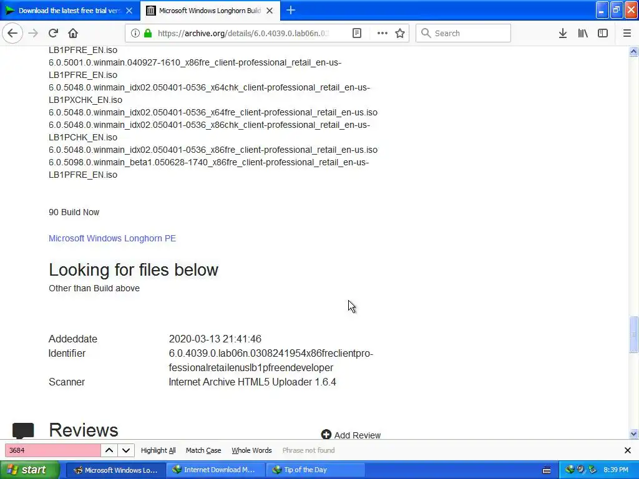This screenshot has height=479, width=639.
Task: Open the Firefox home page
Action: (x=73, y=33)
